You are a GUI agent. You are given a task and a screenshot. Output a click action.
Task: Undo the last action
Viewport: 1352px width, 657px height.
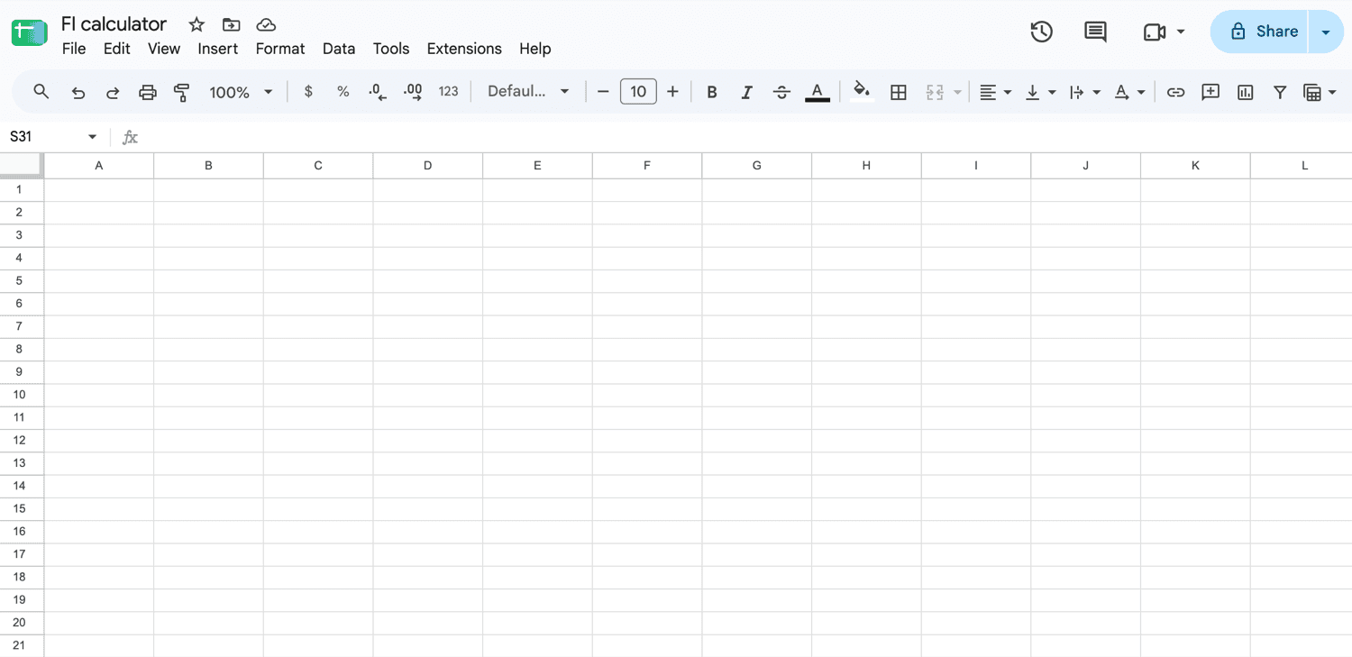[78, 92]
